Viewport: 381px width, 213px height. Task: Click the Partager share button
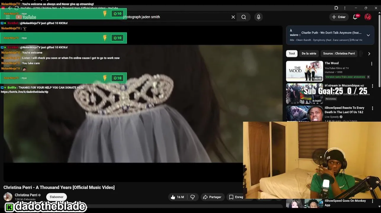pos(212,197)
